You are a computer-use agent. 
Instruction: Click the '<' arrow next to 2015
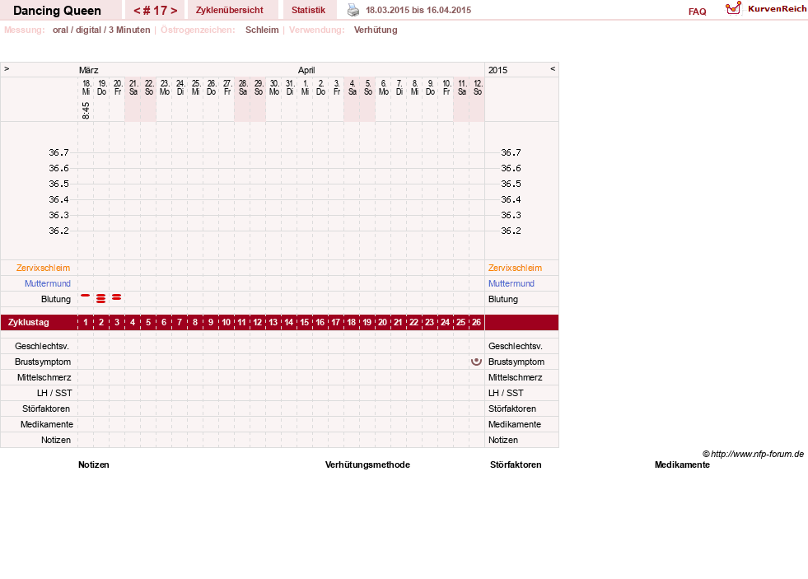click(x=553, y=68)
